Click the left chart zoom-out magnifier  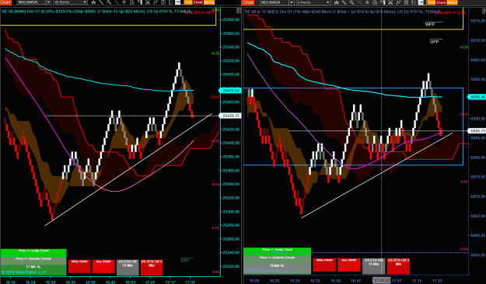(x=117, y=2)
